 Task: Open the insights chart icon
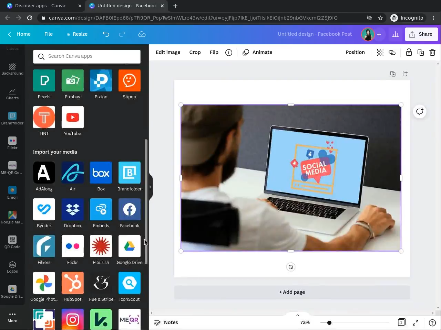pos(396,34)
